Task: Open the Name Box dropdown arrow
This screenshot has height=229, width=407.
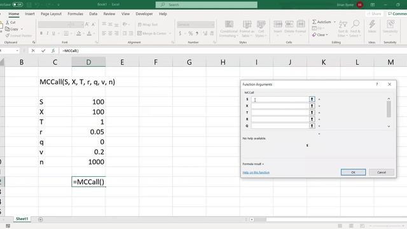Action: 17,51
